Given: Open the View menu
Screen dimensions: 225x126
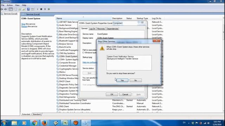Looking at the screenshot, I should tap(17, 5).
